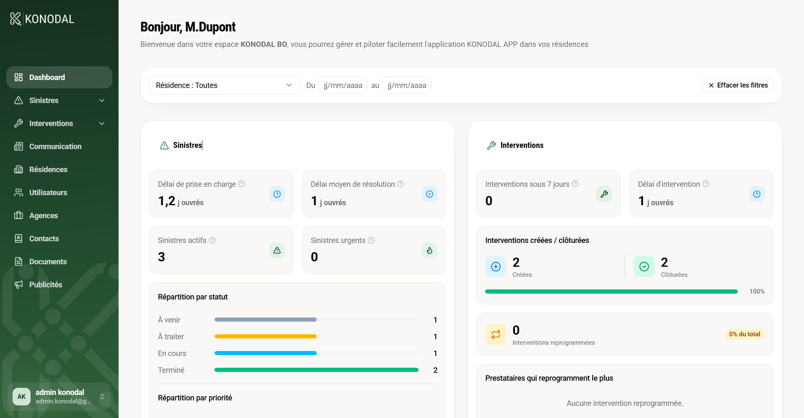The image size is (804, 418).
Task: Click the help icon next to Délai de prise en charge
Action: point(242,184)
